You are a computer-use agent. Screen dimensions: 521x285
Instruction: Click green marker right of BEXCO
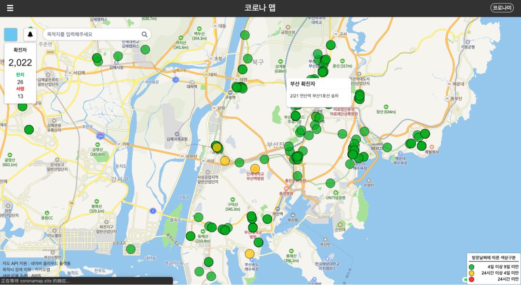click(x=387, y=147)
